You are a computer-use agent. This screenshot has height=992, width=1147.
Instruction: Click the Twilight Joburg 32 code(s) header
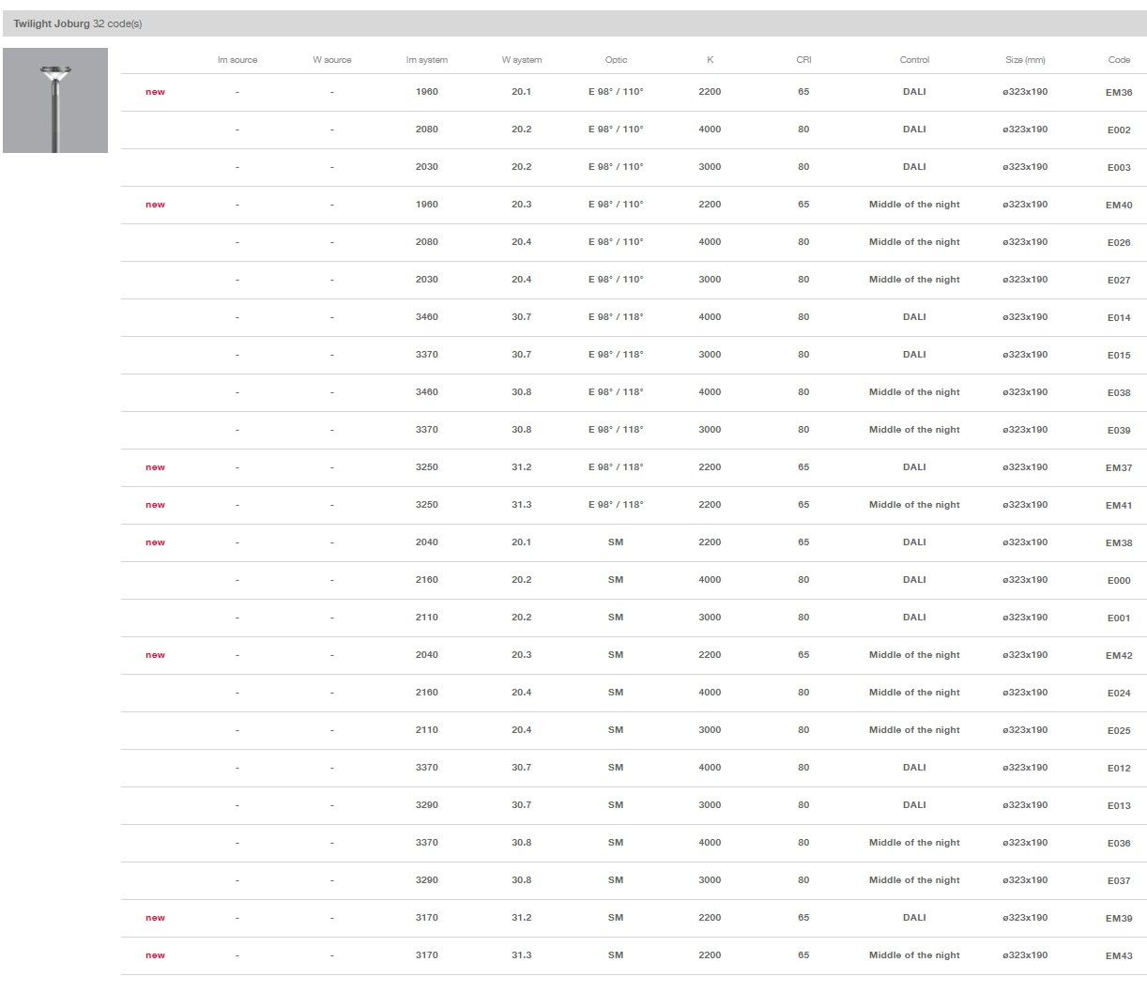78,23
